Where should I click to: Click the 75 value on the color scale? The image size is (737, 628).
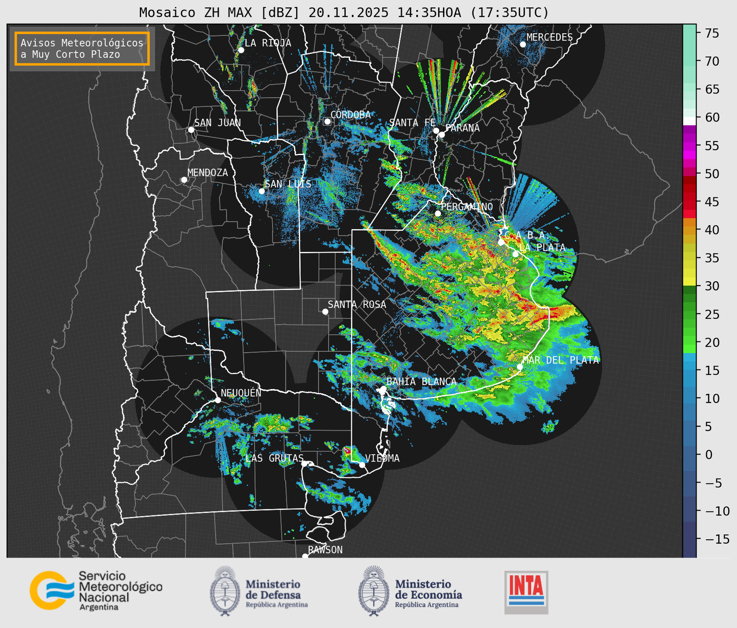click(x=712, y=33)
